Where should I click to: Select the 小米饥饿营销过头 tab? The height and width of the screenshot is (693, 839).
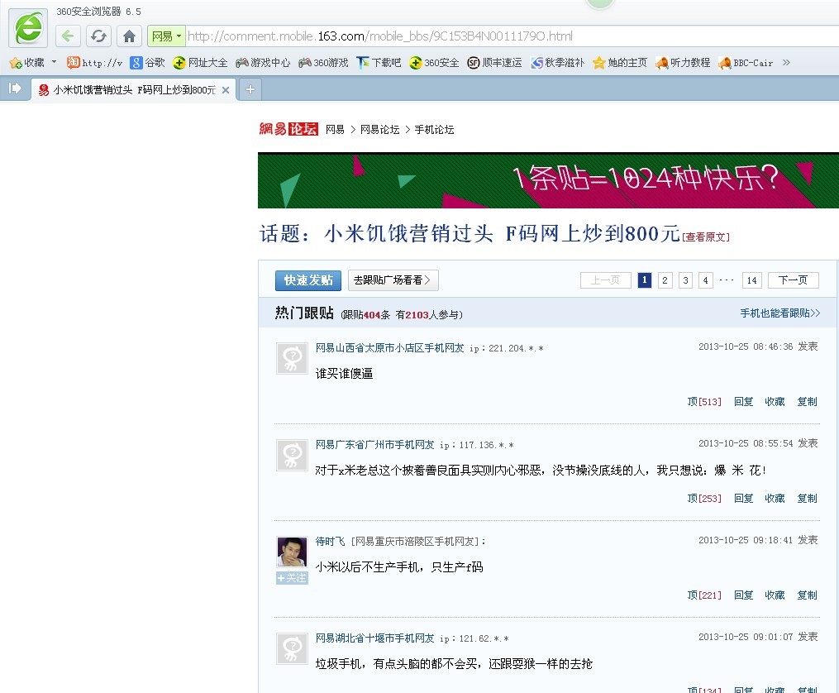(134, 90)
